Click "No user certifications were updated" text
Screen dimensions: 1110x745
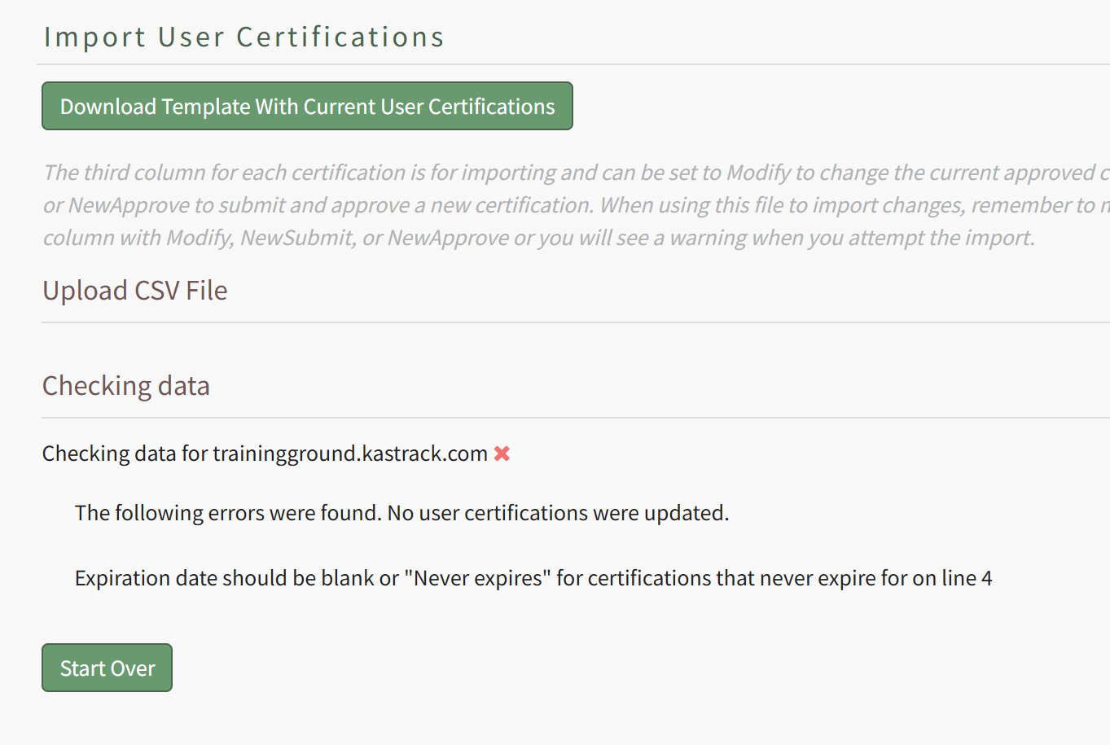(x=558, y=513)
